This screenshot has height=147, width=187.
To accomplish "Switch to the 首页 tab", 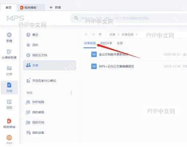I will (8, 8).
